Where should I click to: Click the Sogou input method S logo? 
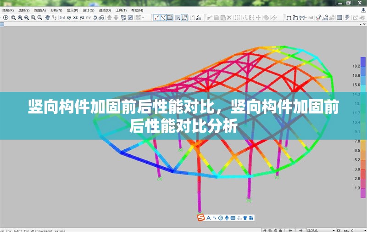pos(201,218)
